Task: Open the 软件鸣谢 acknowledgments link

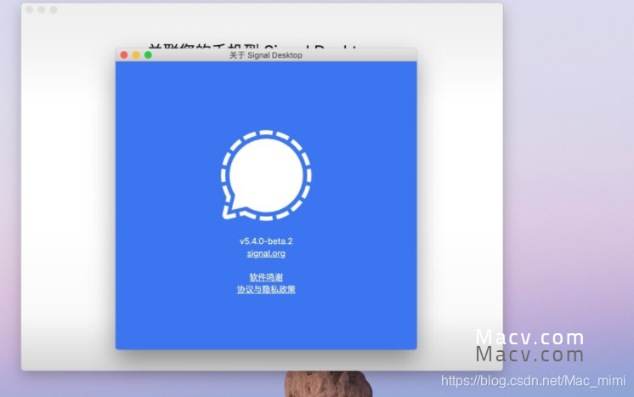Action: [266, 277]
